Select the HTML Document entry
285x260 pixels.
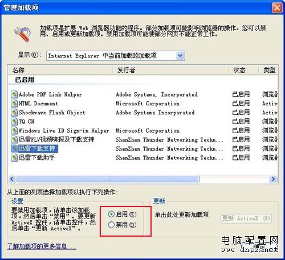pos(38,104)
